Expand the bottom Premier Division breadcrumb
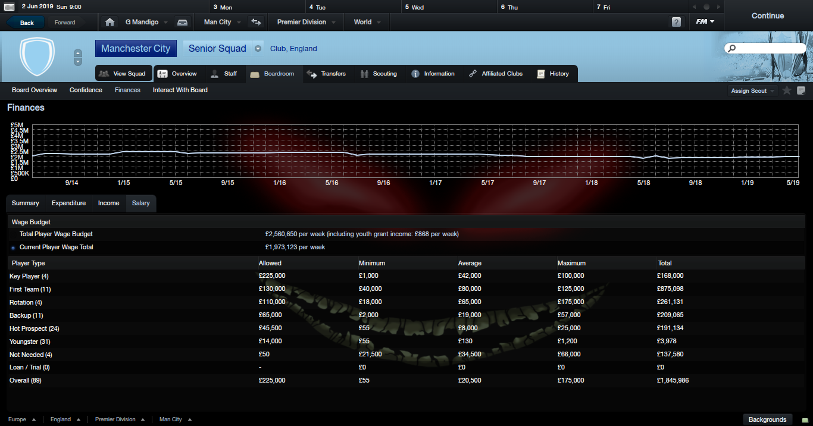This screenshot has height=426, width=813. (x=120, y=419)
